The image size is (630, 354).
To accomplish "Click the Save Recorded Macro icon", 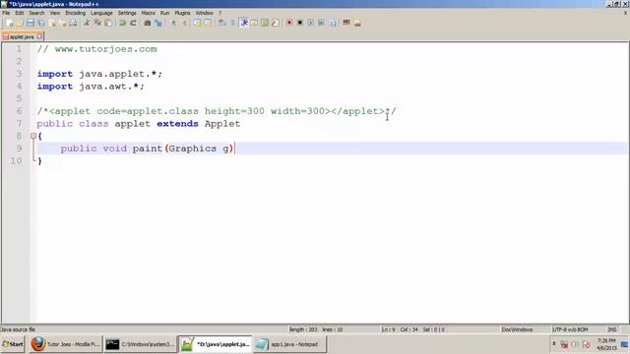I will pyautogui.click(x=333, y=23).
